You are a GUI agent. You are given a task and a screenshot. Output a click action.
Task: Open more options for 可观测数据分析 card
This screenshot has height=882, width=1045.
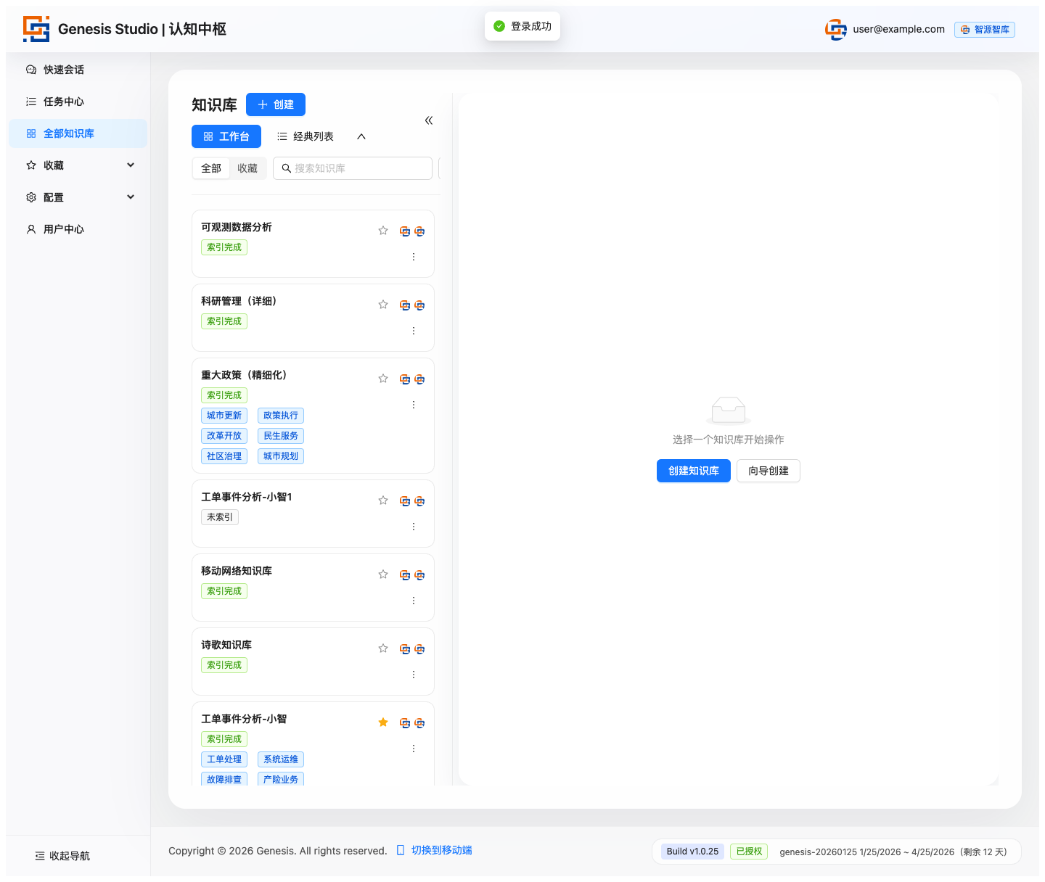point(414,257)
